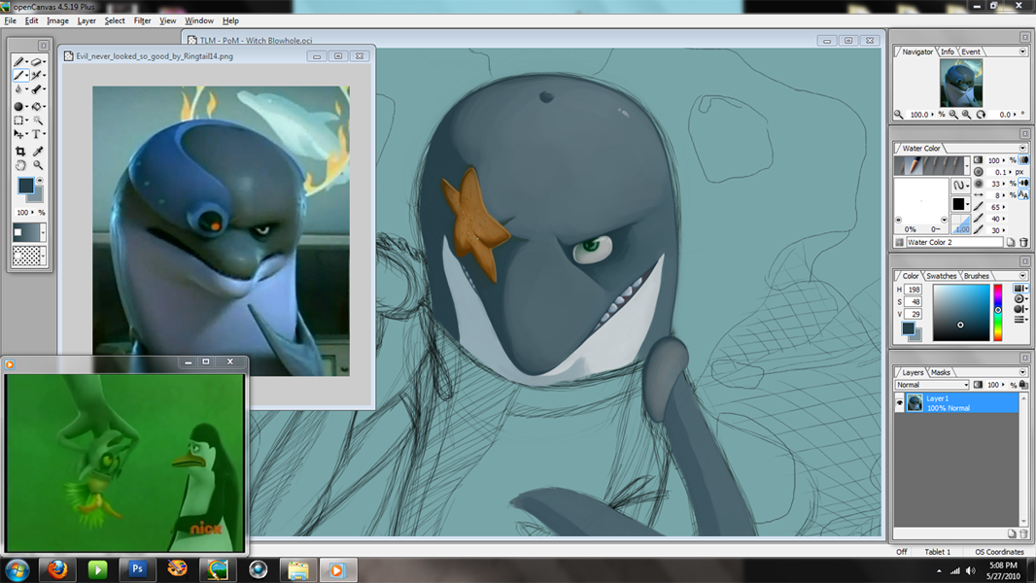
Task: Activate the Eyedropper tool
Action: point(38,152)
